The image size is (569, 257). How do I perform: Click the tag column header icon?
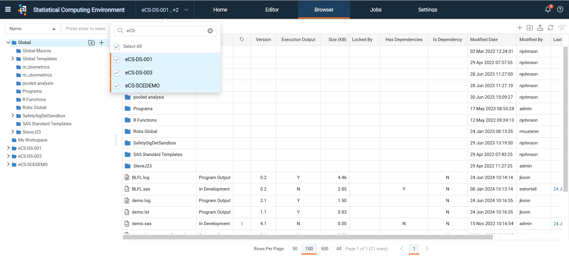click(242, 40)
